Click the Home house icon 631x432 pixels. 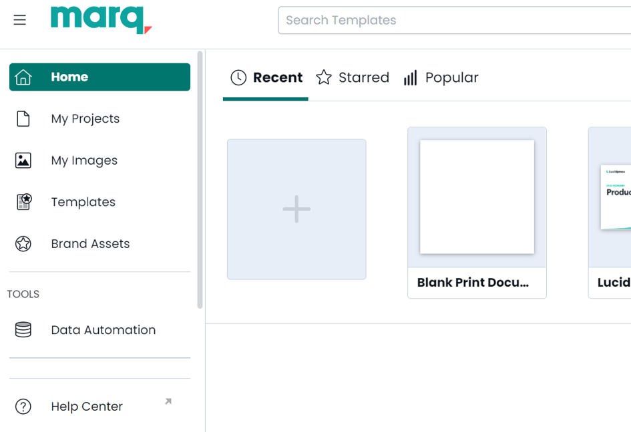click(x=23, y=77)
